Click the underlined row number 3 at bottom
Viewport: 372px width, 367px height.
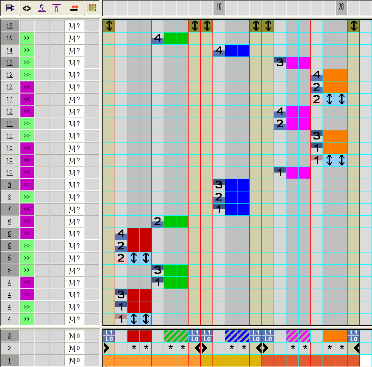tap(10, 336)
